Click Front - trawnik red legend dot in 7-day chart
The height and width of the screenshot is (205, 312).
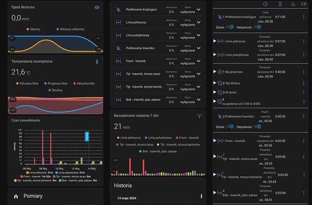tap(177, 138)
